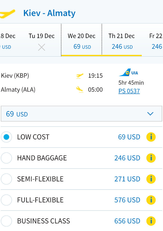Image resolution: width=163 pixels, height=231 pixels.
Task: Choose the HAND BAGGAGE fare option
Action: (x=6, y=158)
